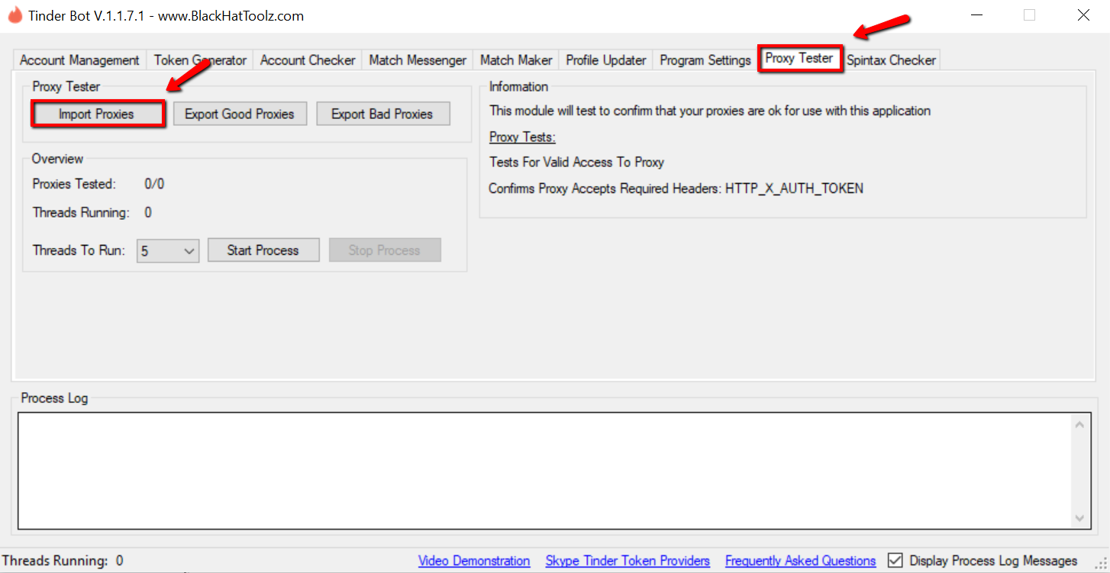Click the Proxies Tested 0/0 value
This screenshot has width=1110, height=573.
pos(154,184)
